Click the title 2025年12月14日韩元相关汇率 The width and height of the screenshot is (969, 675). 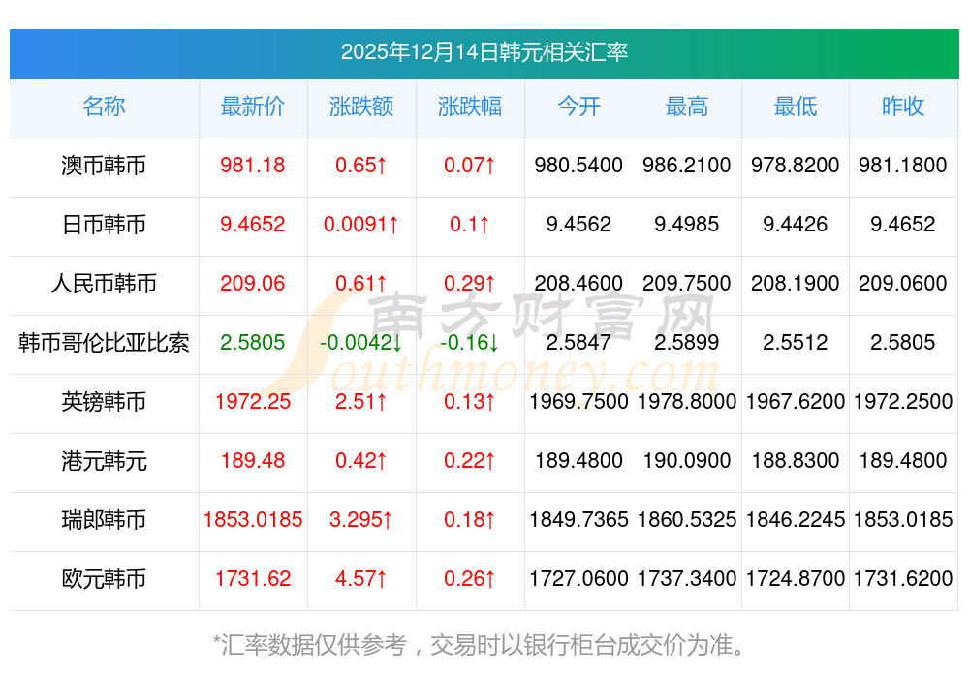pos(484,52)
